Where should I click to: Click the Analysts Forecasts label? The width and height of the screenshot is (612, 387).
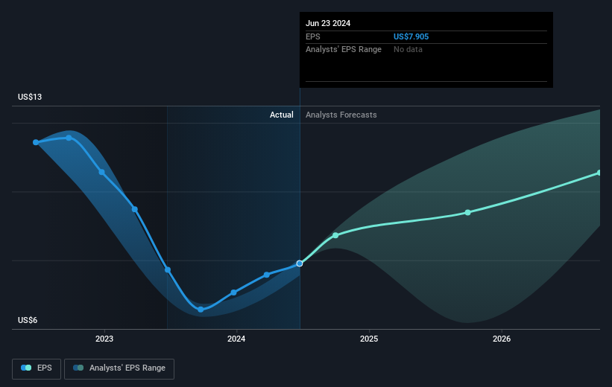pyautogui.click(x=341, y=115)
